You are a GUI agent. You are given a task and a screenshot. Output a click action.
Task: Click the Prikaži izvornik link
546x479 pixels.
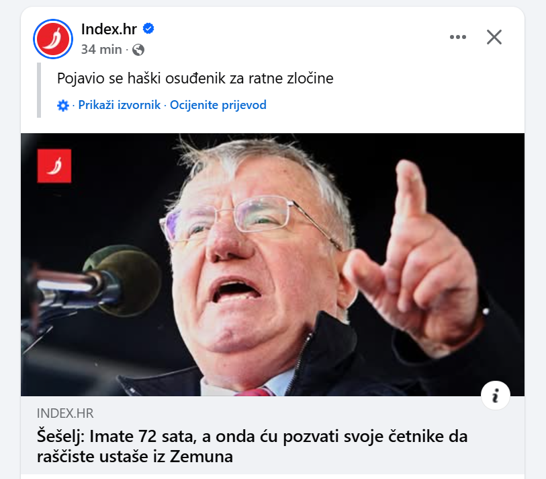pyautogui.click(x=119, y=105)
